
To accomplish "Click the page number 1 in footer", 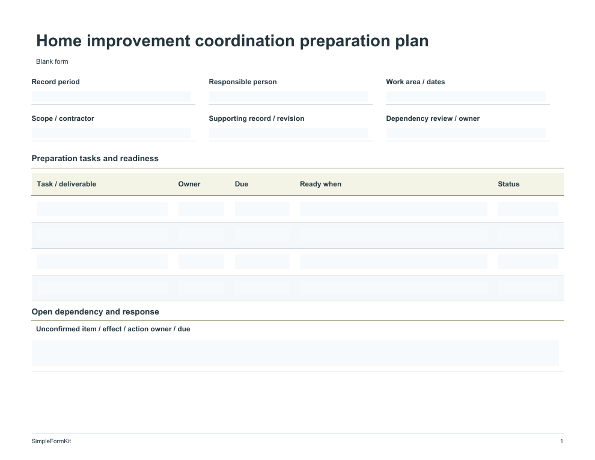I will [561, 441].
